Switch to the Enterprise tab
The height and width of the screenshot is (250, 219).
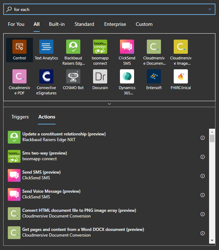pos(115,24)
